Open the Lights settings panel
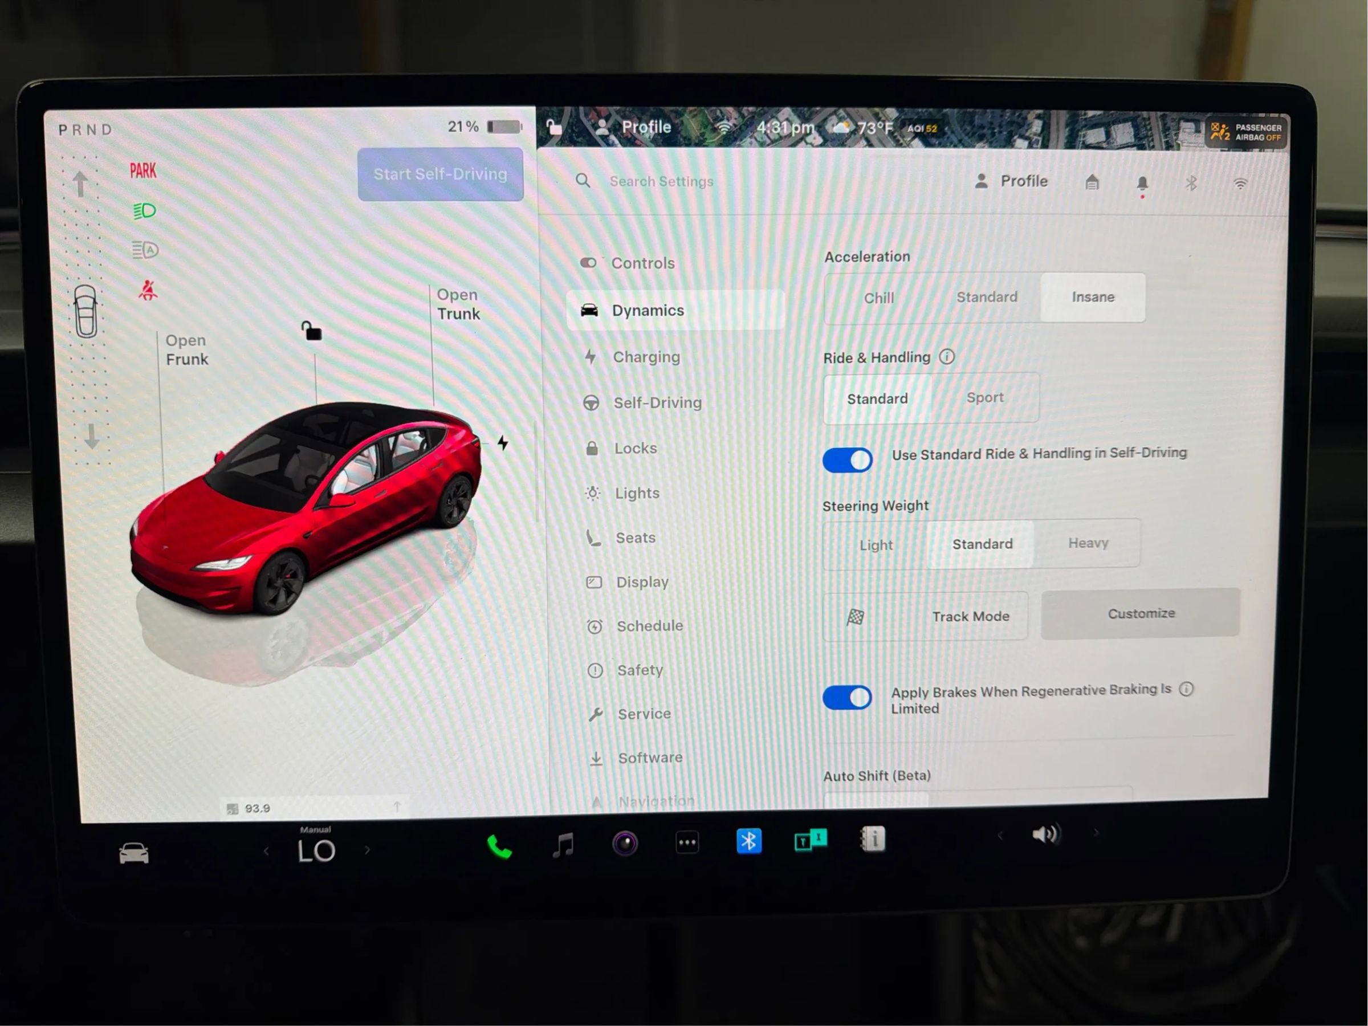 pos(637,493)
